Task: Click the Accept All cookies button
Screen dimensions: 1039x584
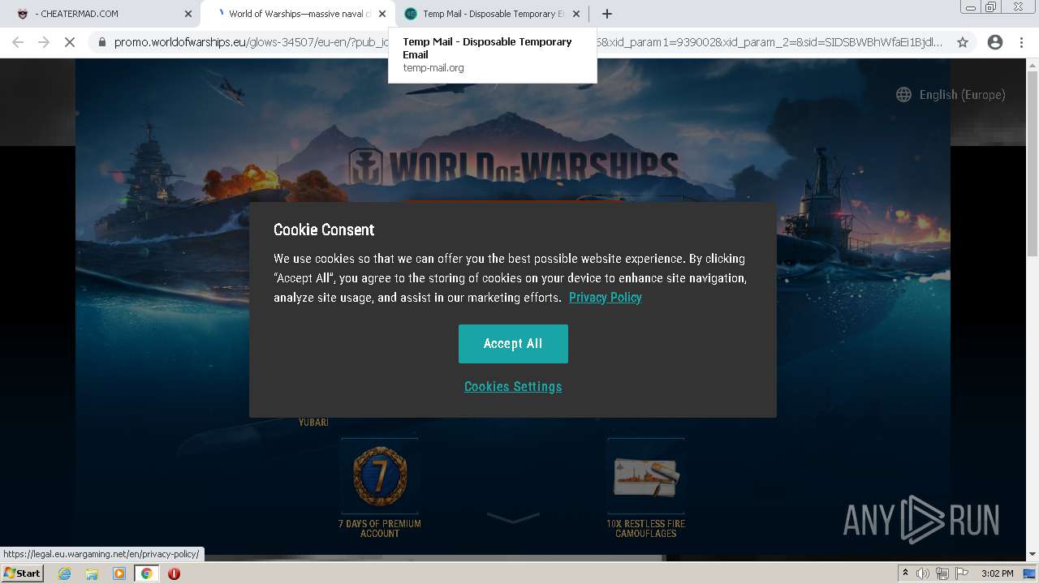Action: [513, 344]
